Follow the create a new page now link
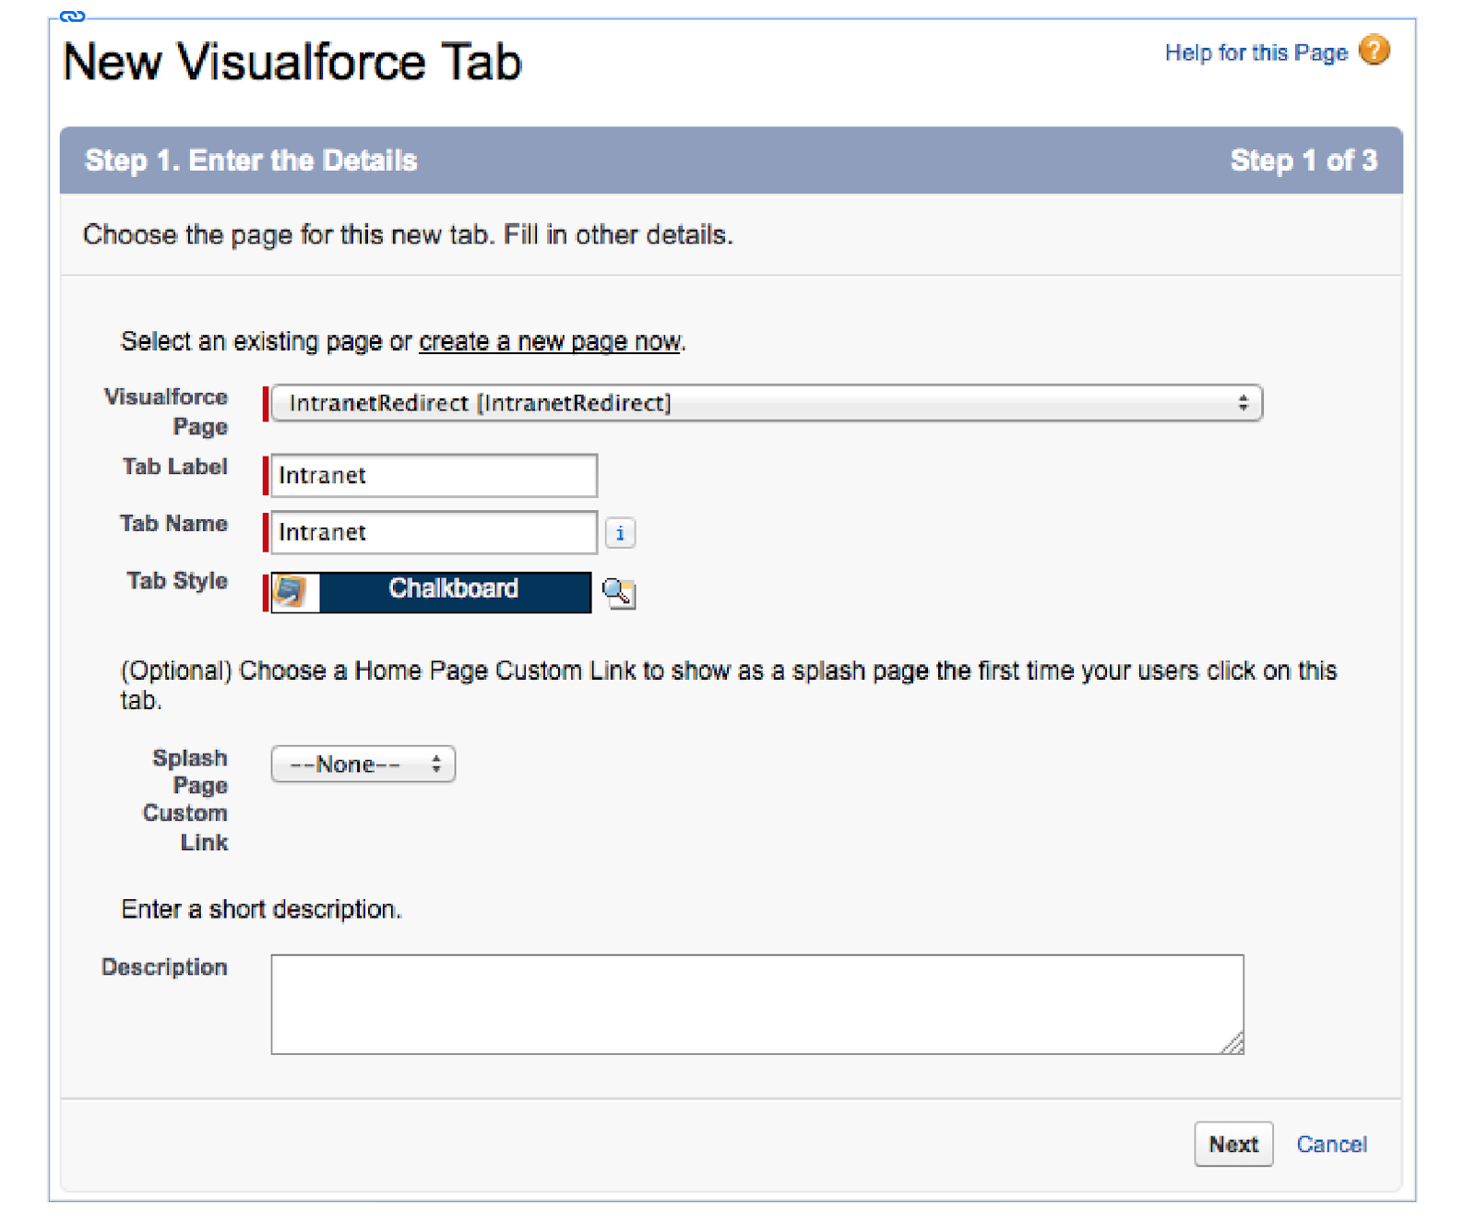The width and height of the screenshot is (1476, 1222). (x=551, y=342)
